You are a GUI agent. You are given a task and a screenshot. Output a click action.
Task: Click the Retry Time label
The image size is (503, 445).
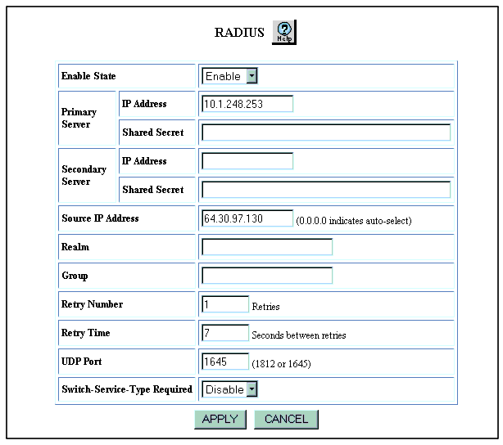coord(86,333)
